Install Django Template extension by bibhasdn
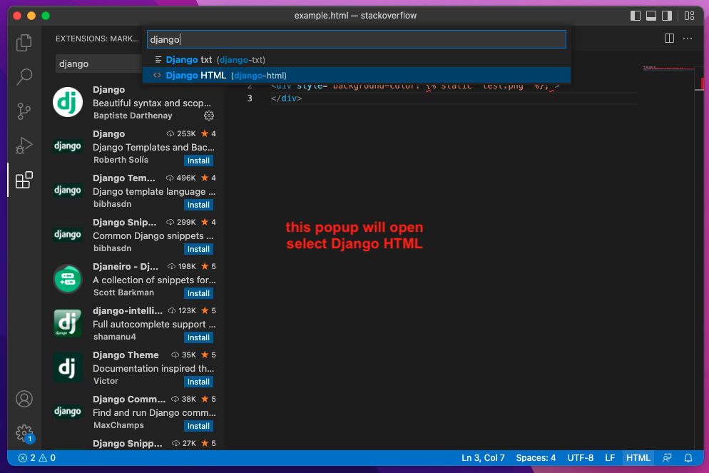 click(x=198, y=205)
